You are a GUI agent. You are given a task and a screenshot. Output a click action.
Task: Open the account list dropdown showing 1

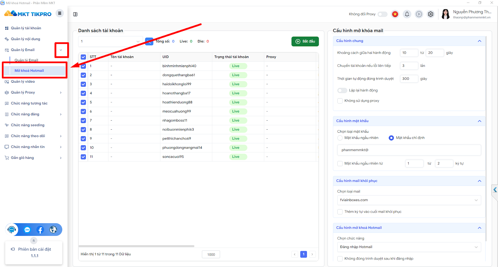point(110,41)
